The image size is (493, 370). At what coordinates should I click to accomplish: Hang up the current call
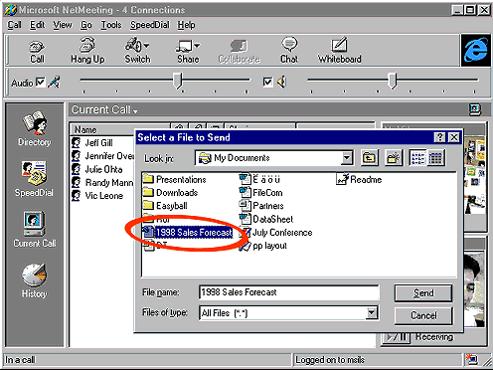tap(87, 51)
